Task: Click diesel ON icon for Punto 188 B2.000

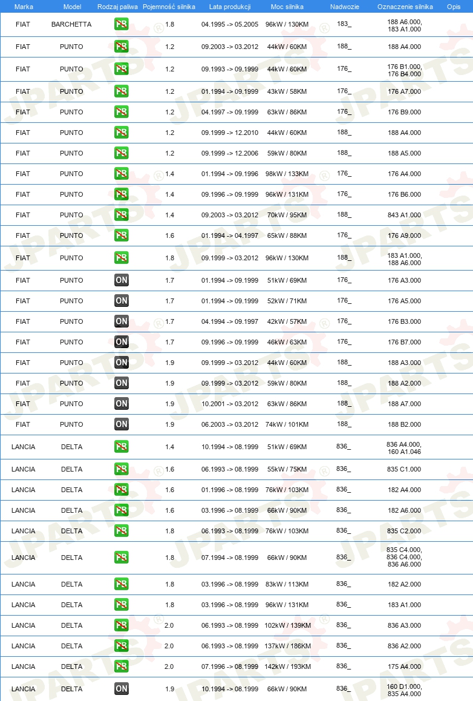Action: click(122, 424)
